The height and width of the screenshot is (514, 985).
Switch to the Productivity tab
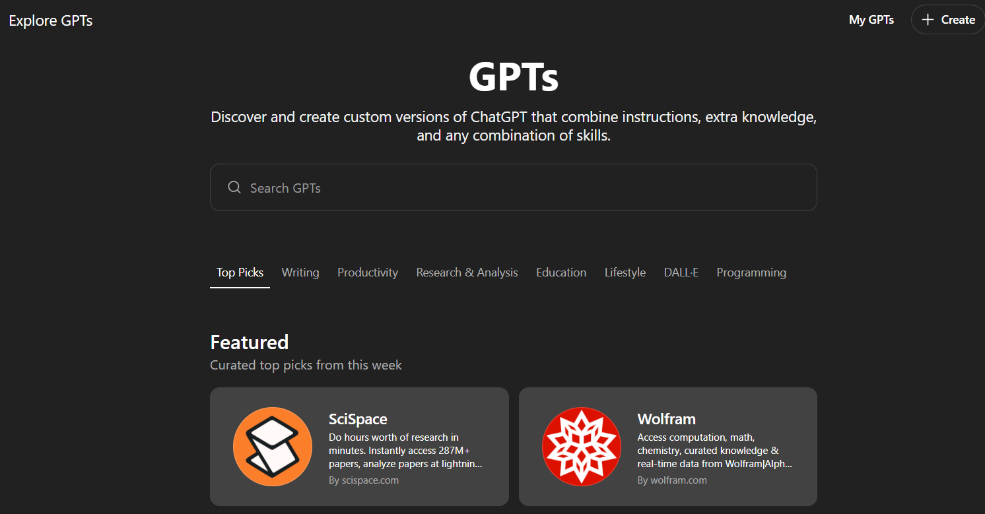coord(368,273)
